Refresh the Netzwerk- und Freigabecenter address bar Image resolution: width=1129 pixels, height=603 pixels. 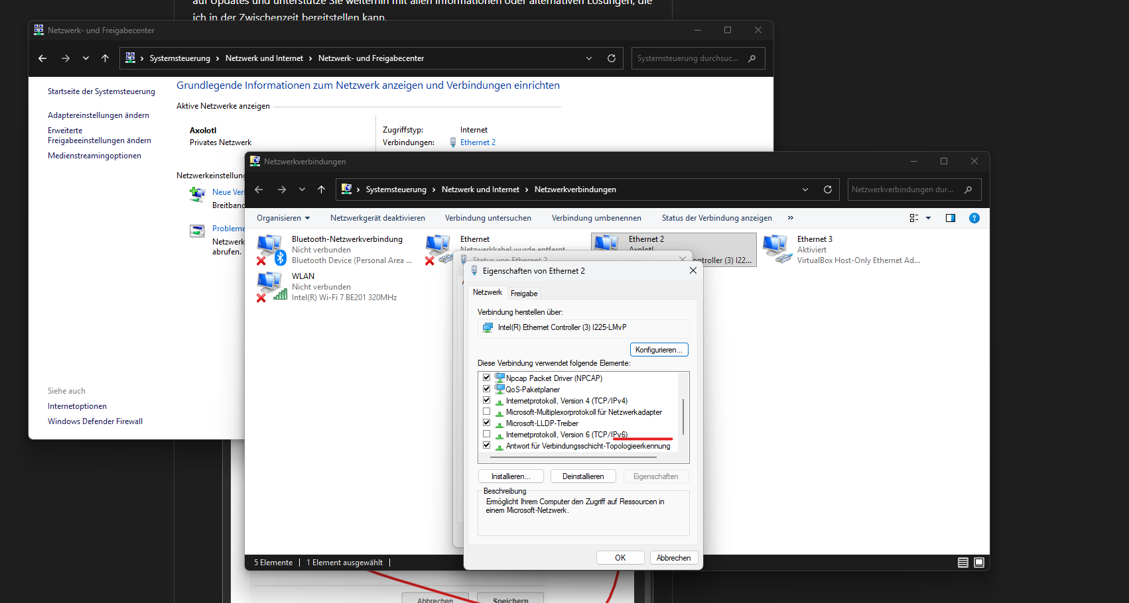[612, 58]
